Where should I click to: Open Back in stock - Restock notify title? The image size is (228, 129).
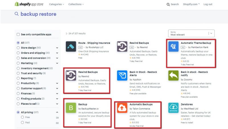[x=194, y=74]
